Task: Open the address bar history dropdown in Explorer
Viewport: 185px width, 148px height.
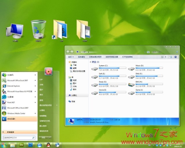Action: [x=145, y=52]
